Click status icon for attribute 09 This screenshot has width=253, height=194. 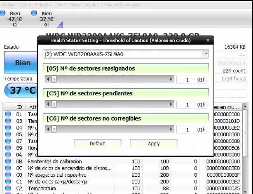(x=8, y=148)
